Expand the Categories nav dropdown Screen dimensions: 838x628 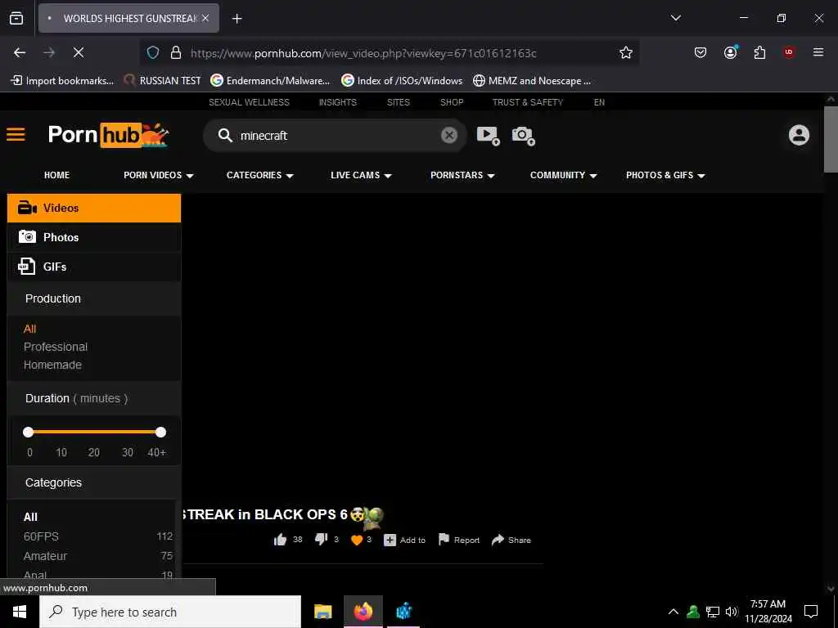click(x=259, y=175)
